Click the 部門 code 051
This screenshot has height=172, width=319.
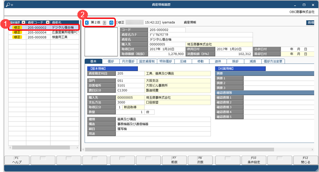130,81
